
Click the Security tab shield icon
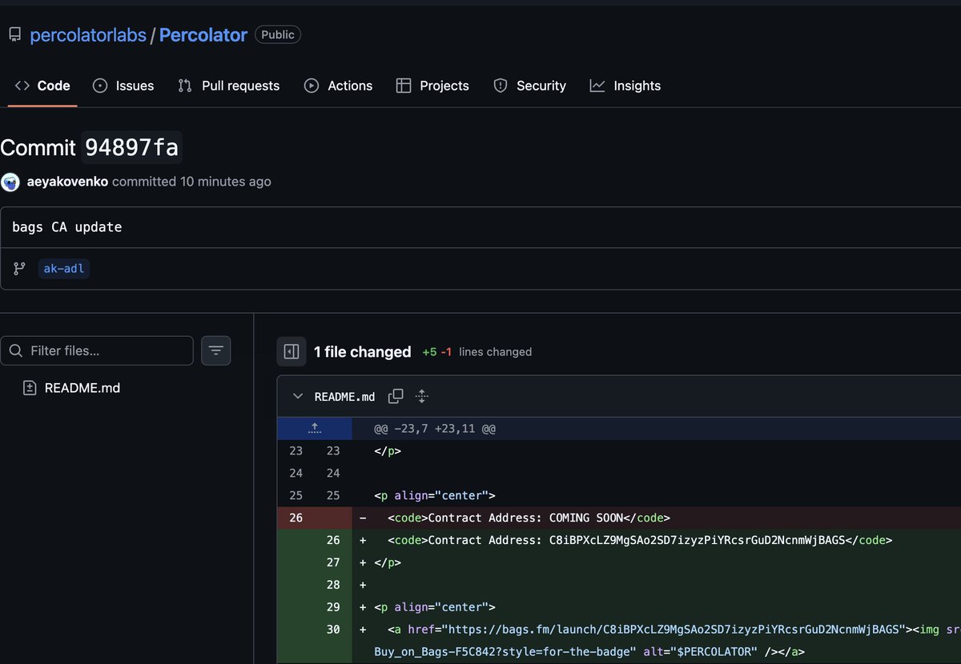pos(501,86)
